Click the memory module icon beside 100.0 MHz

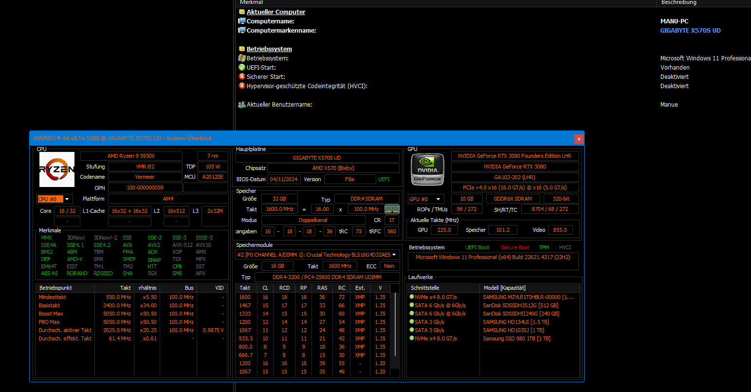[392, 209]
